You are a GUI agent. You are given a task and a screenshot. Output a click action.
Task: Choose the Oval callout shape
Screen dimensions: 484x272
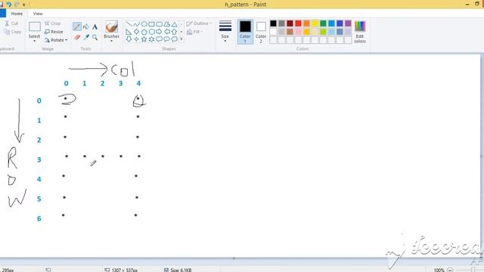point(167,39)
